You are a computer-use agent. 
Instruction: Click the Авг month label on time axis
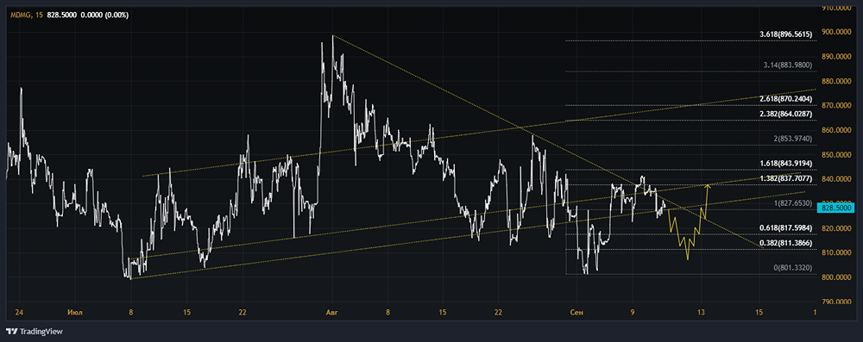pos(332,313)
